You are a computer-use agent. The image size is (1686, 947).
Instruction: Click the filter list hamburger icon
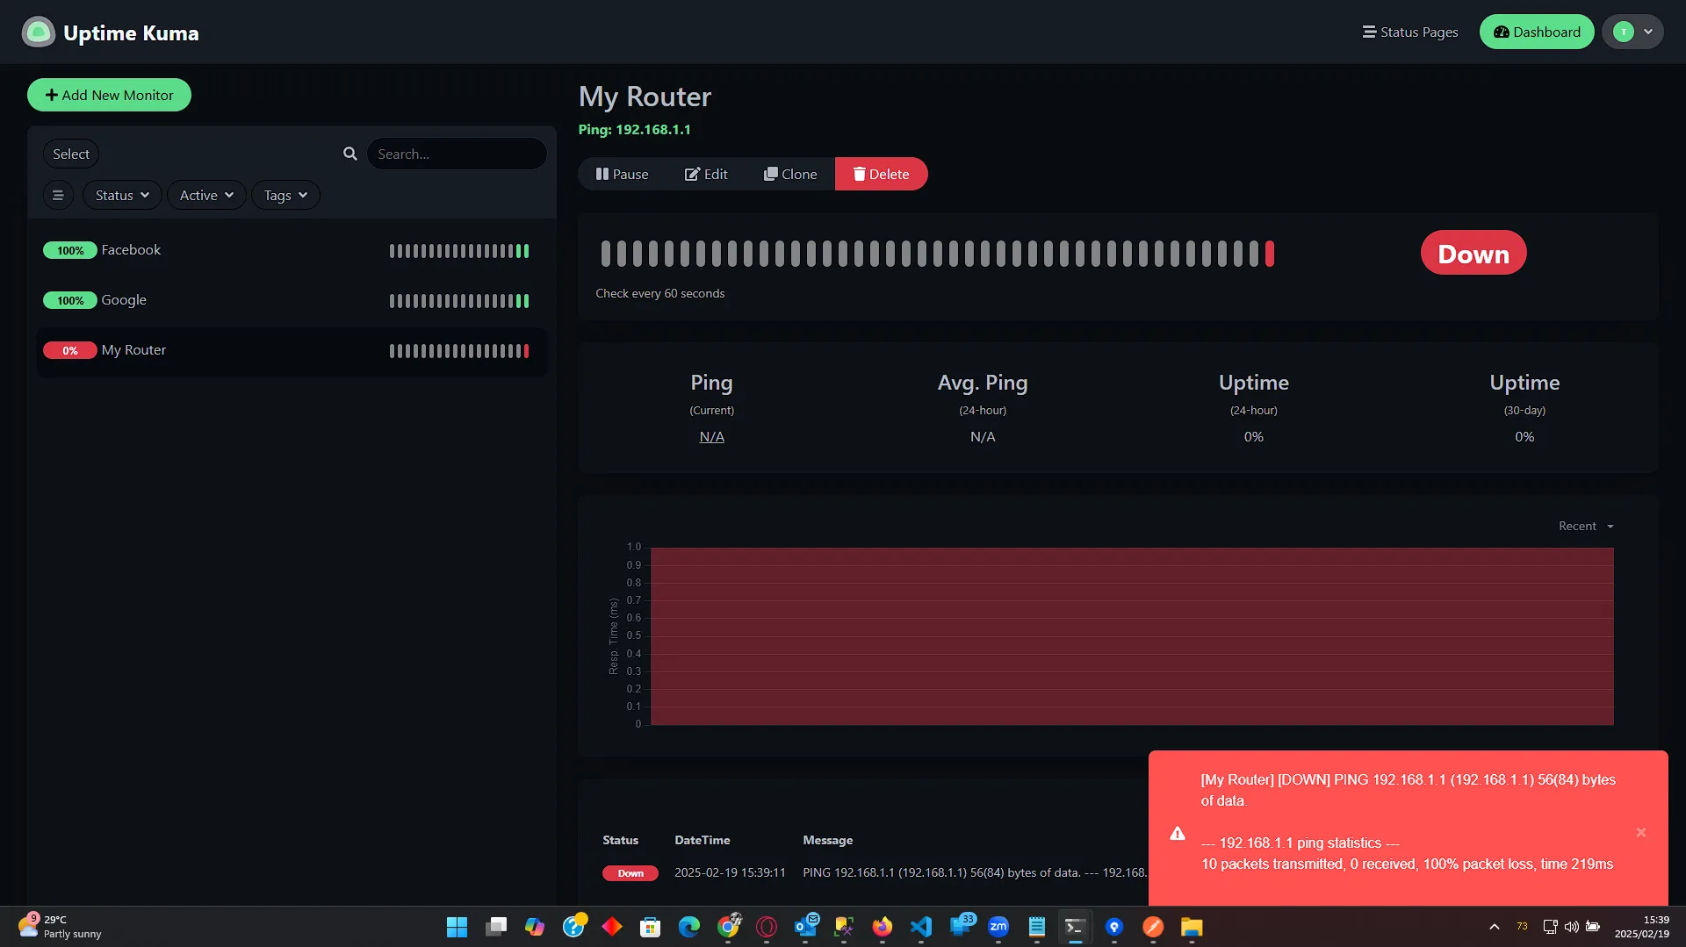pos(58,195)
